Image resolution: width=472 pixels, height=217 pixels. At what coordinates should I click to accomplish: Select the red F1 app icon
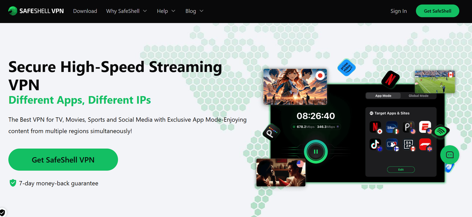click(x=425, y=144)
